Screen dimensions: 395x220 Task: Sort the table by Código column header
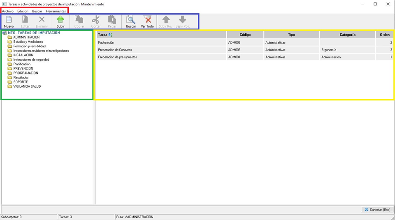pyautogui.click(x=245, y=35)
